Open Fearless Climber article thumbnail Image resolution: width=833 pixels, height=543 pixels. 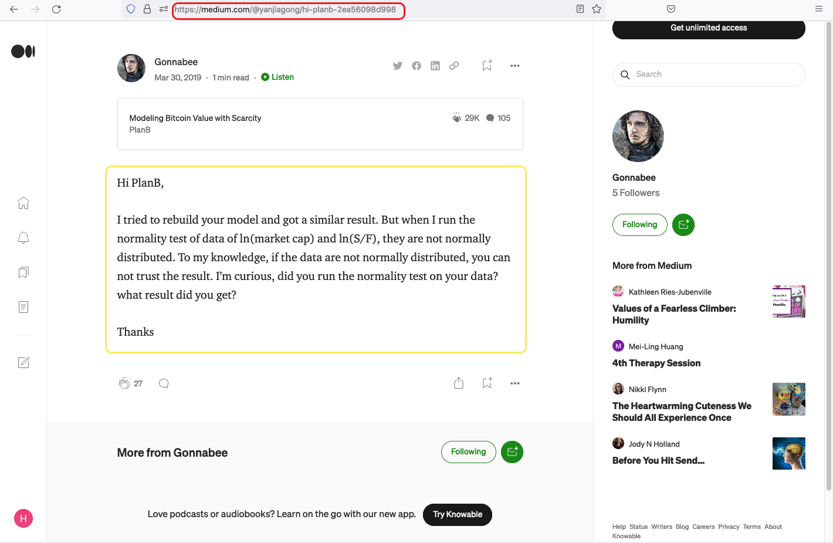[x=789, y=301]
